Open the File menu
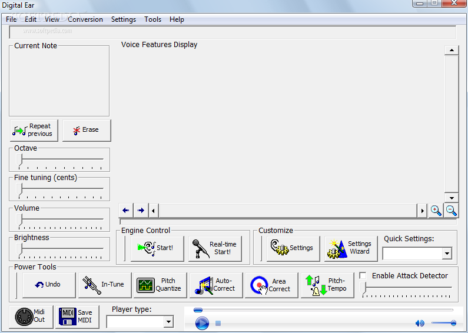468x333 pixels. (x=11, y=19)
